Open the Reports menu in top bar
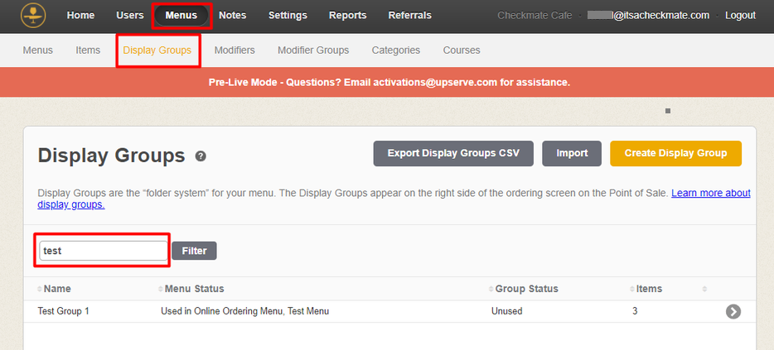774x350 pixels. 347,16
